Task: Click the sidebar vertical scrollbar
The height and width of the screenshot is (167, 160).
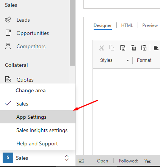Action: point(72,33)
